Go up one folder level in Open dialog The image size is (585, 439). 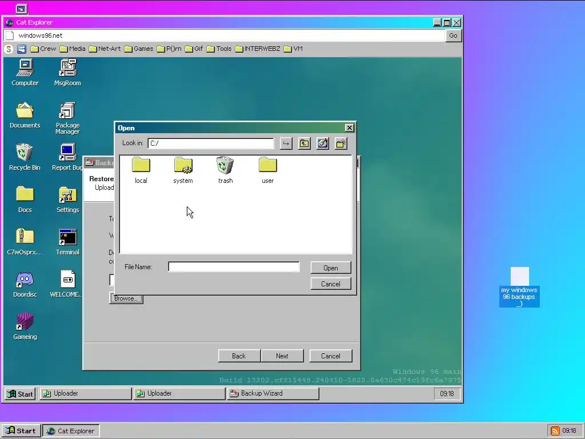pos(304,143)
